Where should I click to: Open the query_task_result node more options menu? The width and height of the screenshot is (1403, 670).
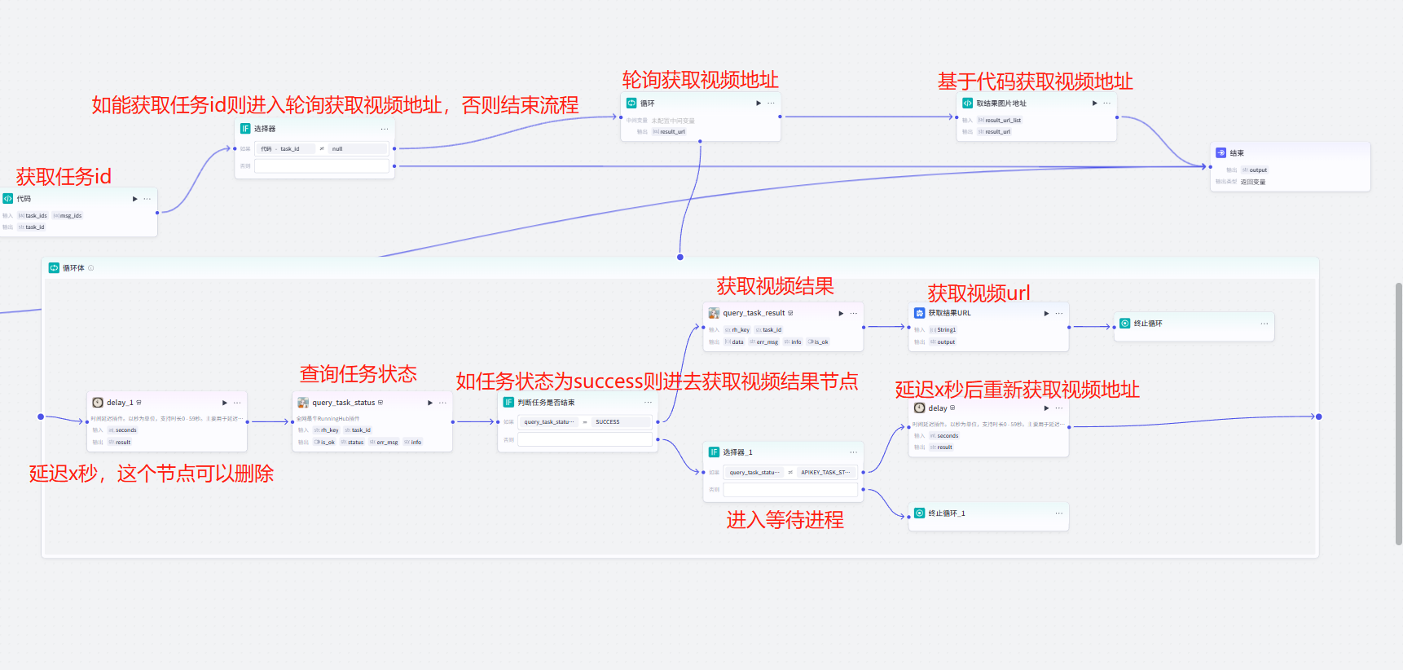854,313
